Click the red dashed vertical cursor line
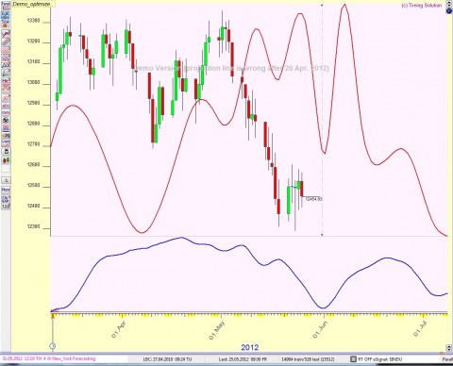Viewport: 453px width, 366px height. coord(322,120)
